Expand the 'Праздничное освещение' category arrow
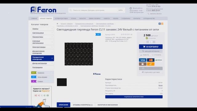The image size is (197, 111). [52, 58]
